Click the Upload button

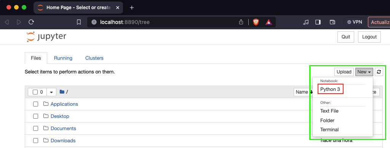pos(344,72)
